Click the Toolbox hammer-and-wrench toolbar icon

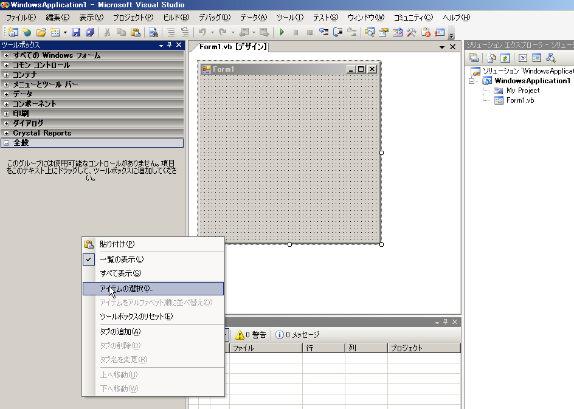coord(412,32)
